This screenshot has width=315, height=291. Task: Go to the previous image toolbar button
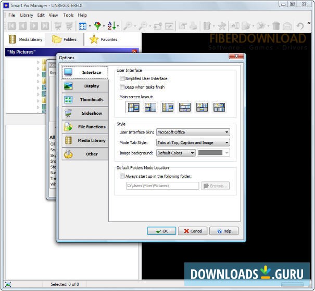pyautogui.click(x=23, y=26)
